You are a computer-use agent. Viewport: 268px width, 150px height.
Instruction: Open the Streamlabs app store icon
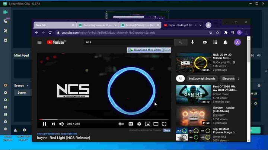(x=6, y=40)
